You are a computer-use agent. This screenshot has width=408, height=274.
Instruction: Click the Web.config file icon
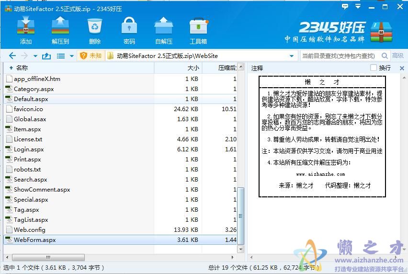9,229
